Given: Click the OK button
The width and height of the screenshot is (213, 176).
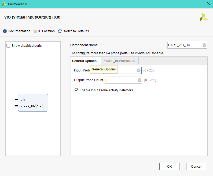Looking at the screenshot, I should click(169, 167).
